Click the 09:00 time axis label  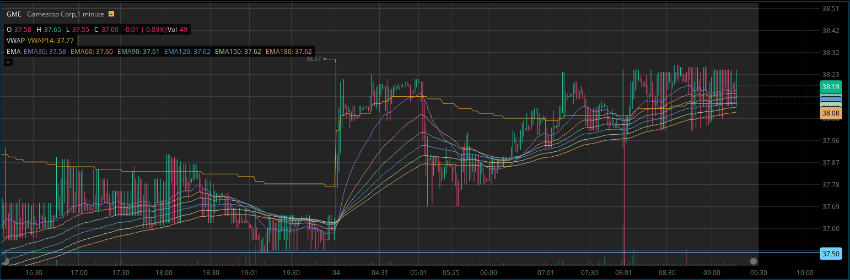[x=712, y=272]
